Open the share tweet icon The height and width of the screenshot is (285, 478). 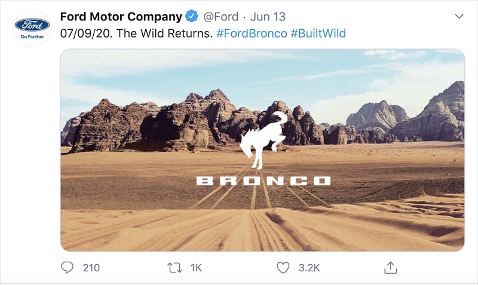tap(390, 268)
